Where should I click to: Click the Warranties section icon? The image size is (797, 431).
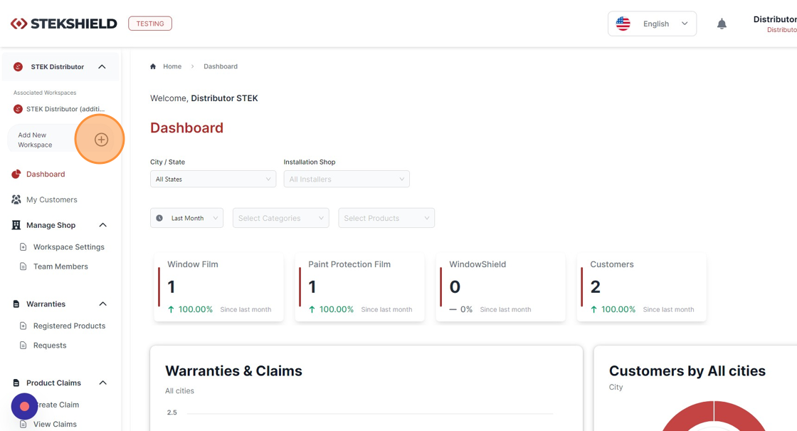(x=16, y=303)
